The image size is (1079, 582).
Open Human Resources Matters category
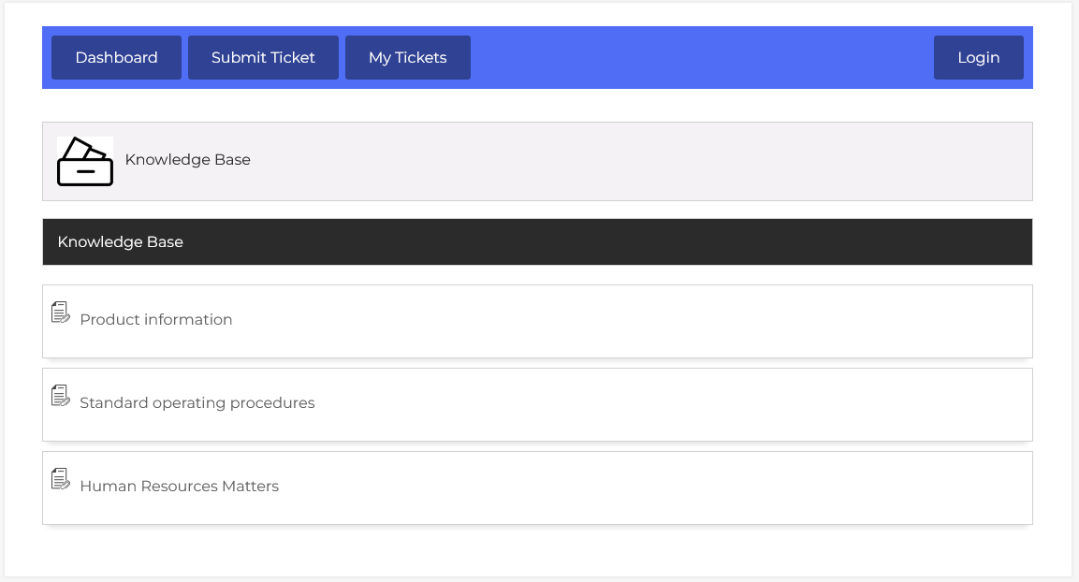click(x=180, y=487)
